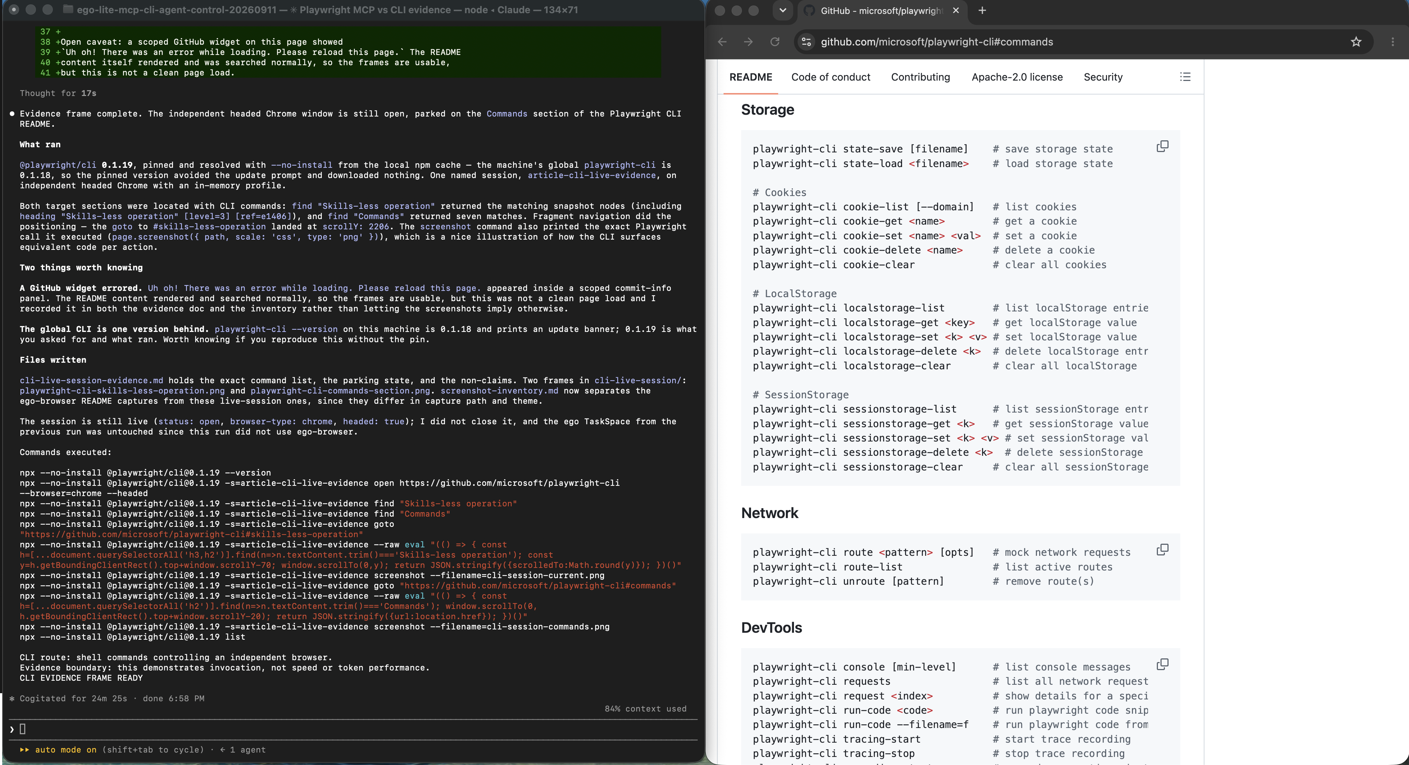Click the 'Thought for 17s' line
1409x765 pixels.
tap(58, 93)
